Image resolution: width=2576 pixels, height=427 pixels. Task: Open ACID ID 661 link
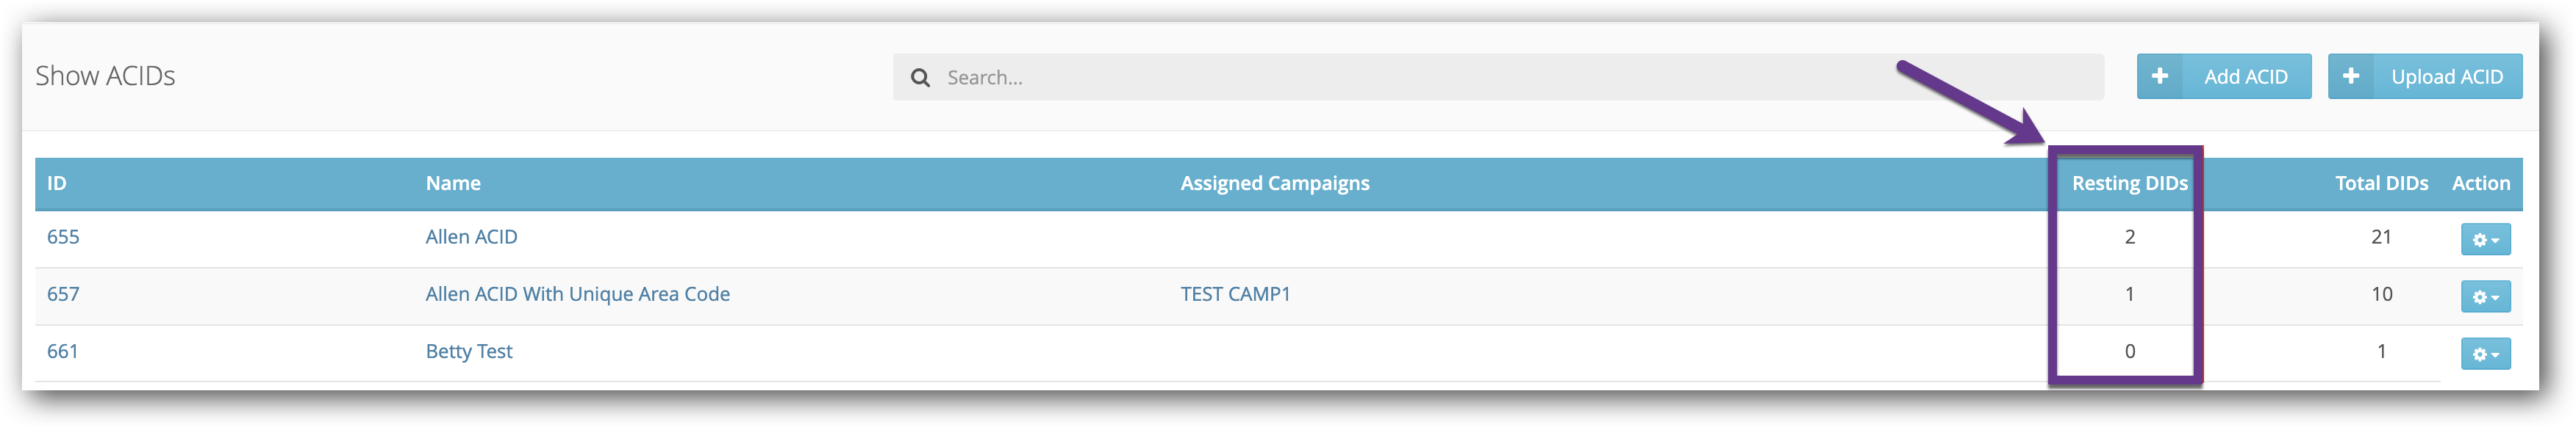coord(62,350)
